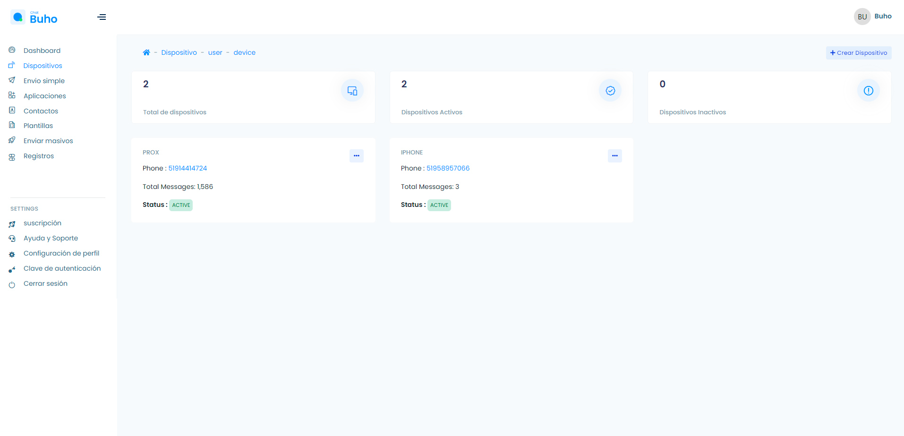
Task: Open the IPHONE device options menu
Action: click(x=614, y=156)
